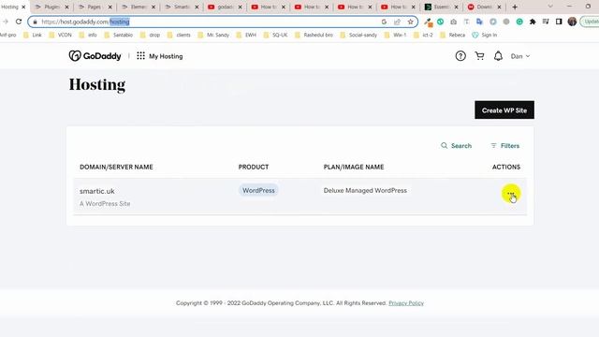Reload the page with the refresh icon
This screenshot has height=337, width=599.
tap(19, 22)
